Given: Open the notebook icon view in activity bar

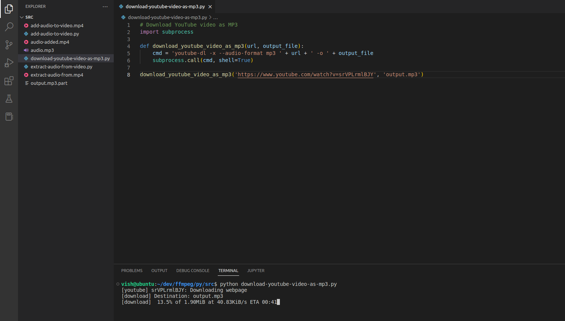Looking at the screenshot, I should click(9, 117).
